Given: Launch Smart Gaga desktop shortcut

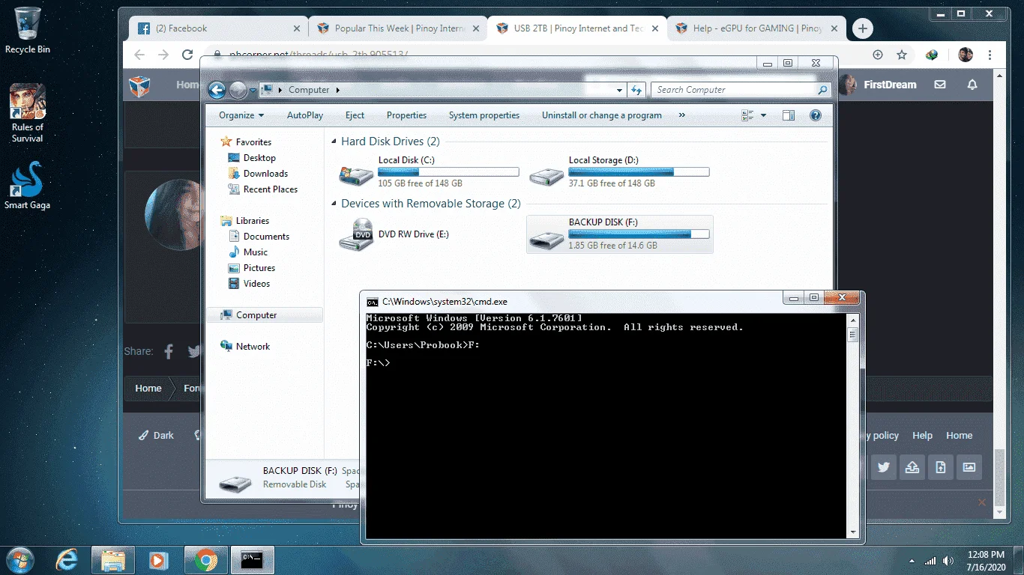Looking at the screenshot, I should click(28, 186).
